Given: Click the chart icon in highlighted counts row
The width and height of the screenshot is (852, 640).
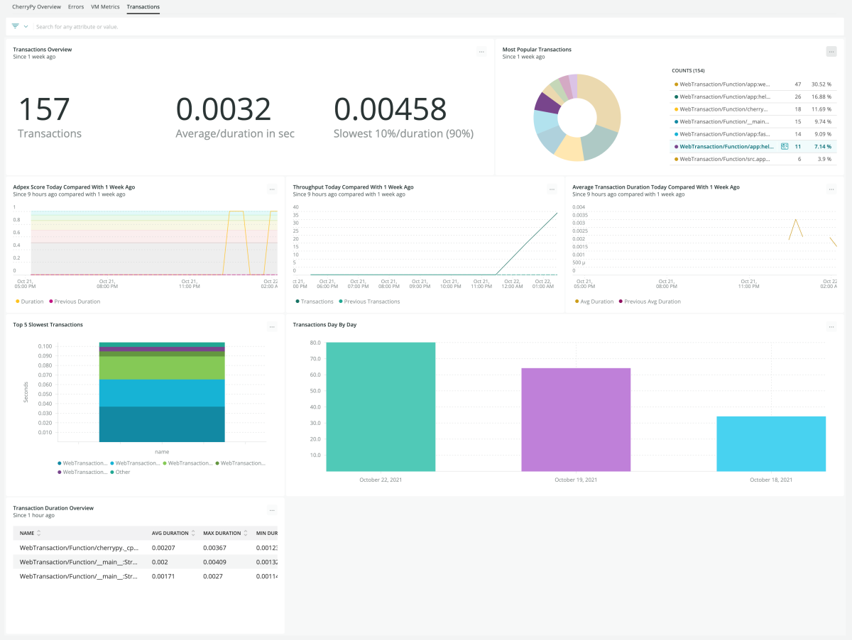Looking at the screenshot, I should pos(785,146).
